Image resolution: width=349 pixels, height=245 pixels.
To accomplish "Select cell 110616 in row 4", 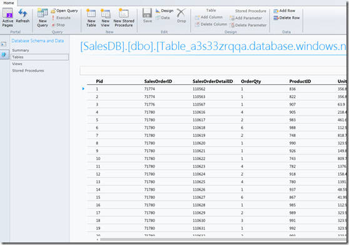I will pyautogui.click(x=199, y=112).
